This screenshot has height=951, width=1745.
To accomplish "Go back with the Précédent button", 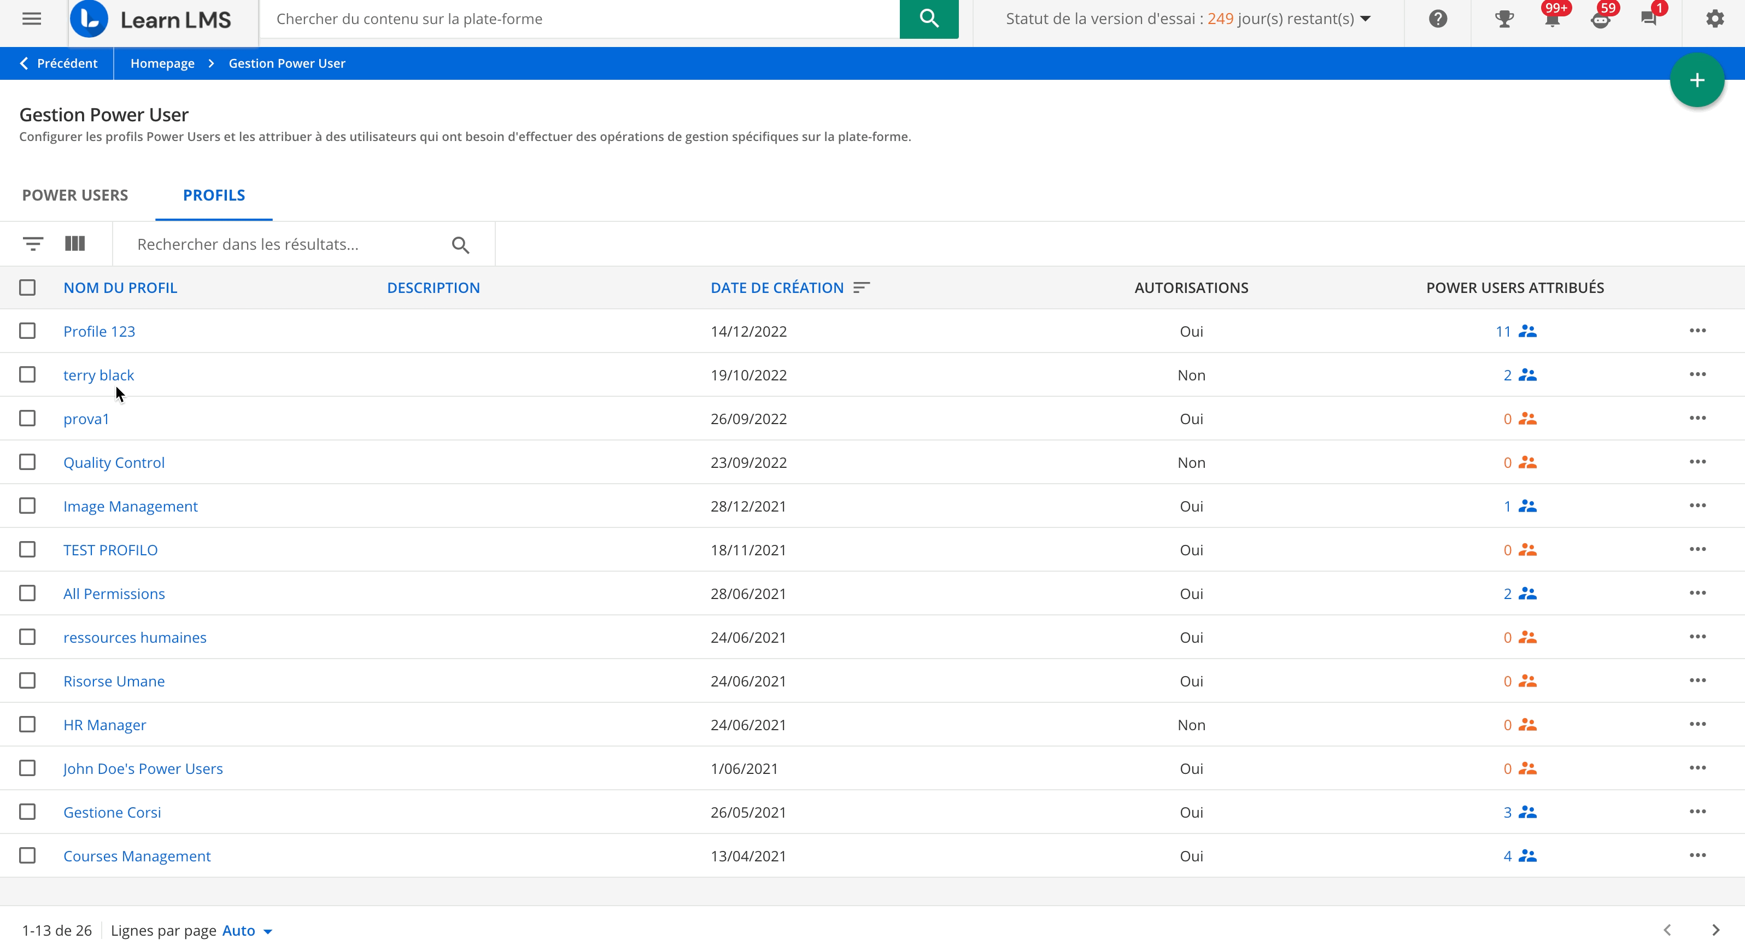I will pyautogui.click(x=58, y=63).
